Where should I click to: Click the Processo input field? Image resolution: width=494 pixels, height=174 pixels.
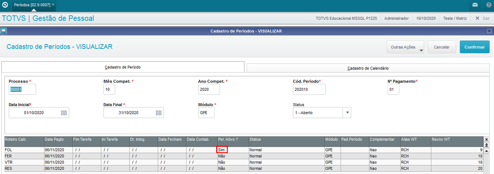click(x=22, y=89)
